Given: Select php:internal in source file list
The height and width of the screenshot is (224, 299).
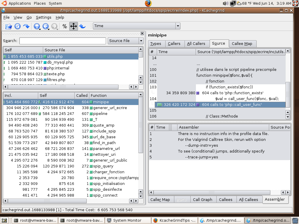Looking at the screenshot, I should point(71,68).
